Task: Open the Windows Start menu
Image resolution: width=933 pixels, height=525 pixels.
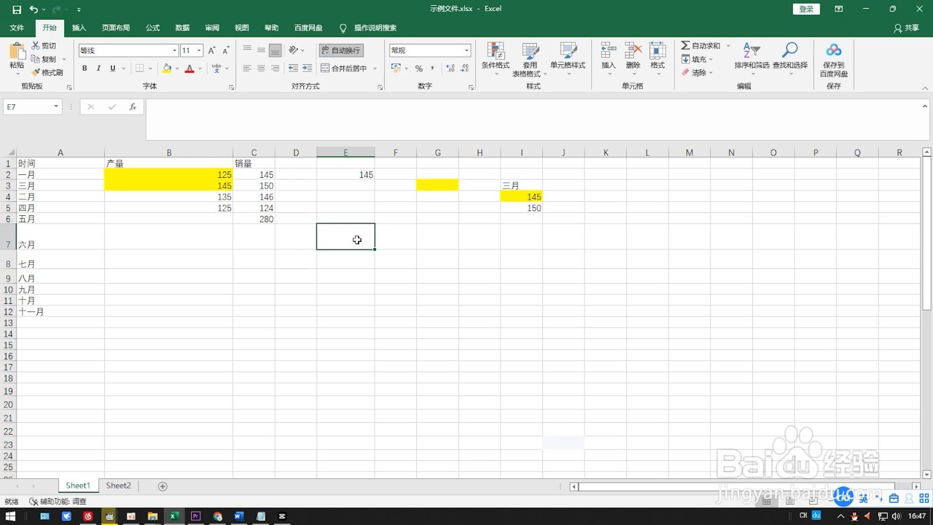Action: pos(10,516)
